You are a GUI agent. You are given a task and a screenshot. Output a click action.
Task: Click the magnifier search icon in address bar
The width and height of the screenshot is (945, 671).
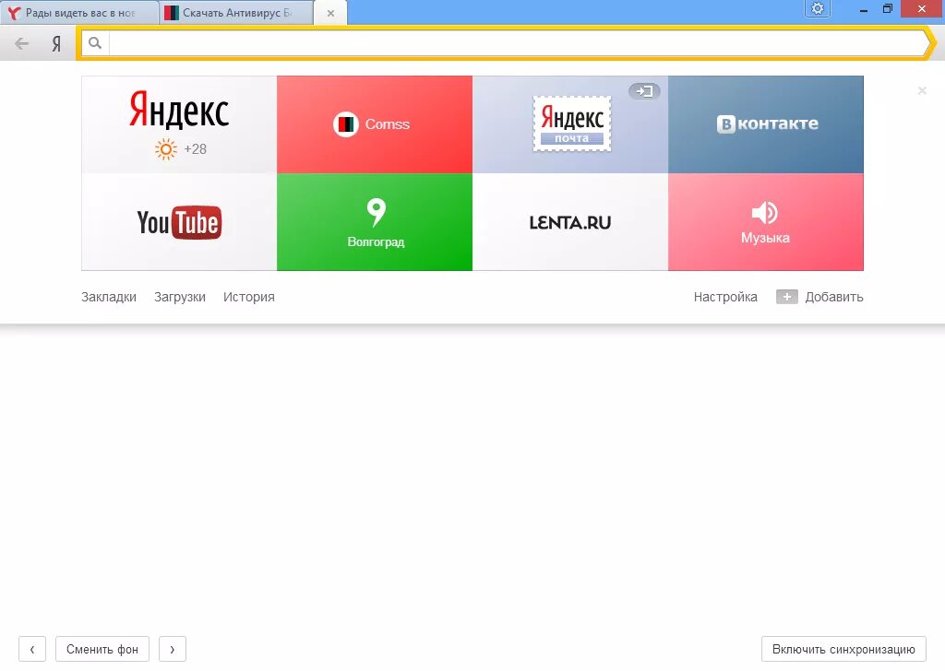point(95,42)
